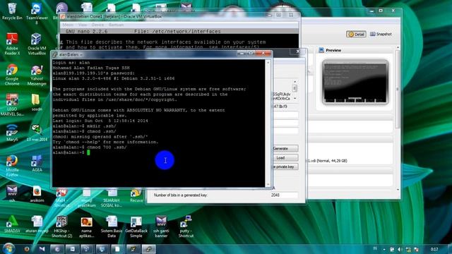This screenshot has height=254, width=452.
Task: Open the View menu in VirtualBox VM window
Action: 83,25
